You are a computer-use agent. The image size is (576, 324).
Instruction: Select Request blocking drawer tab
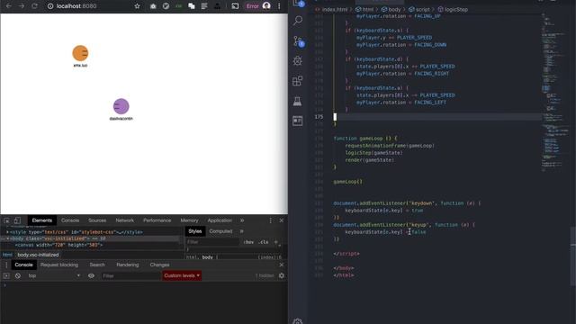tap(59, 265)
